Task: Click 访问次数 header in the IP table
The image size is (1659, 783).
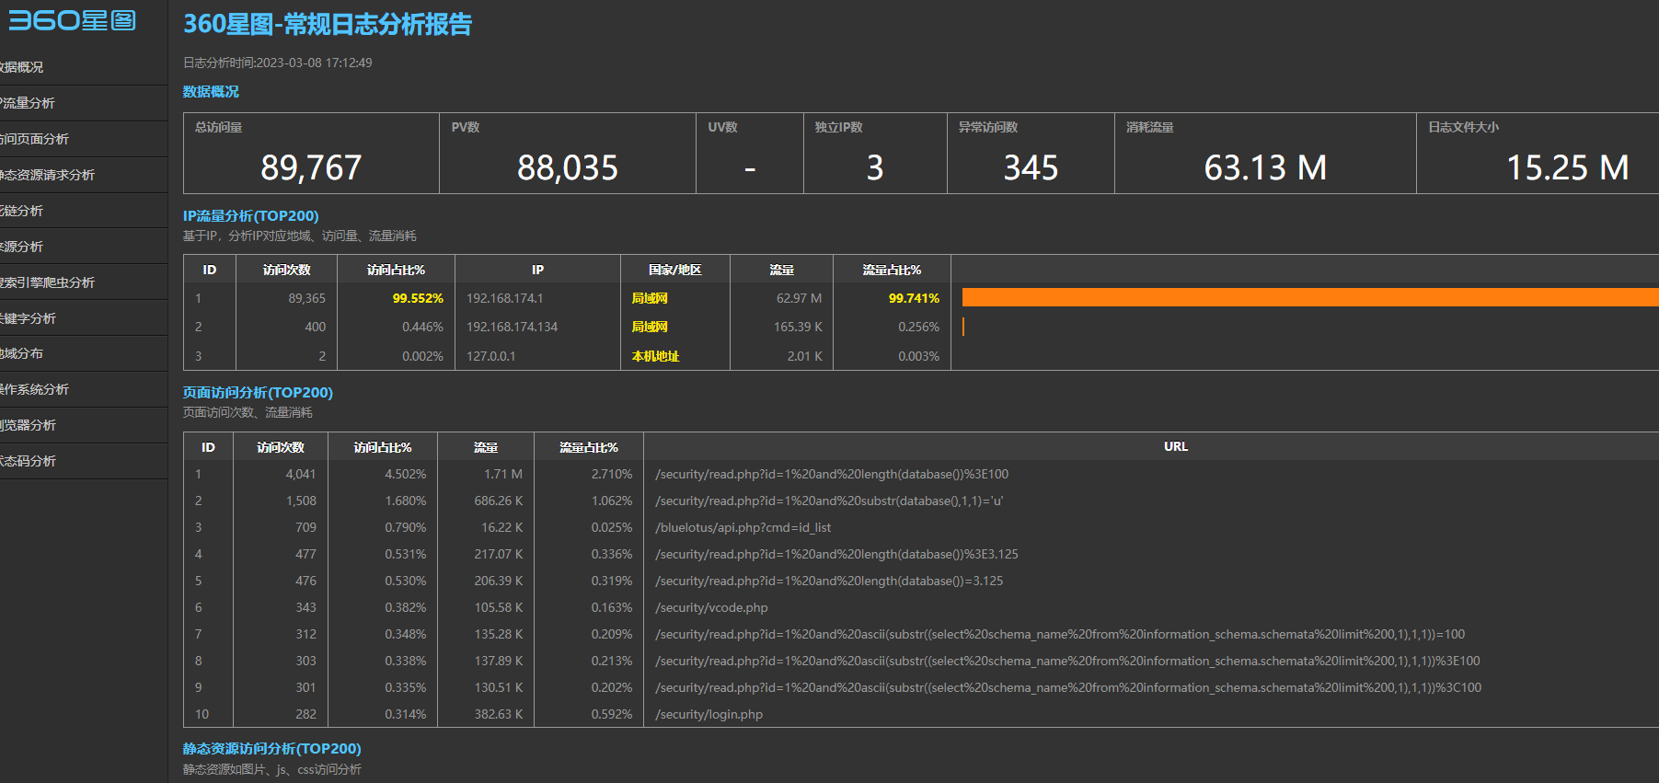Action: (287, 270)
